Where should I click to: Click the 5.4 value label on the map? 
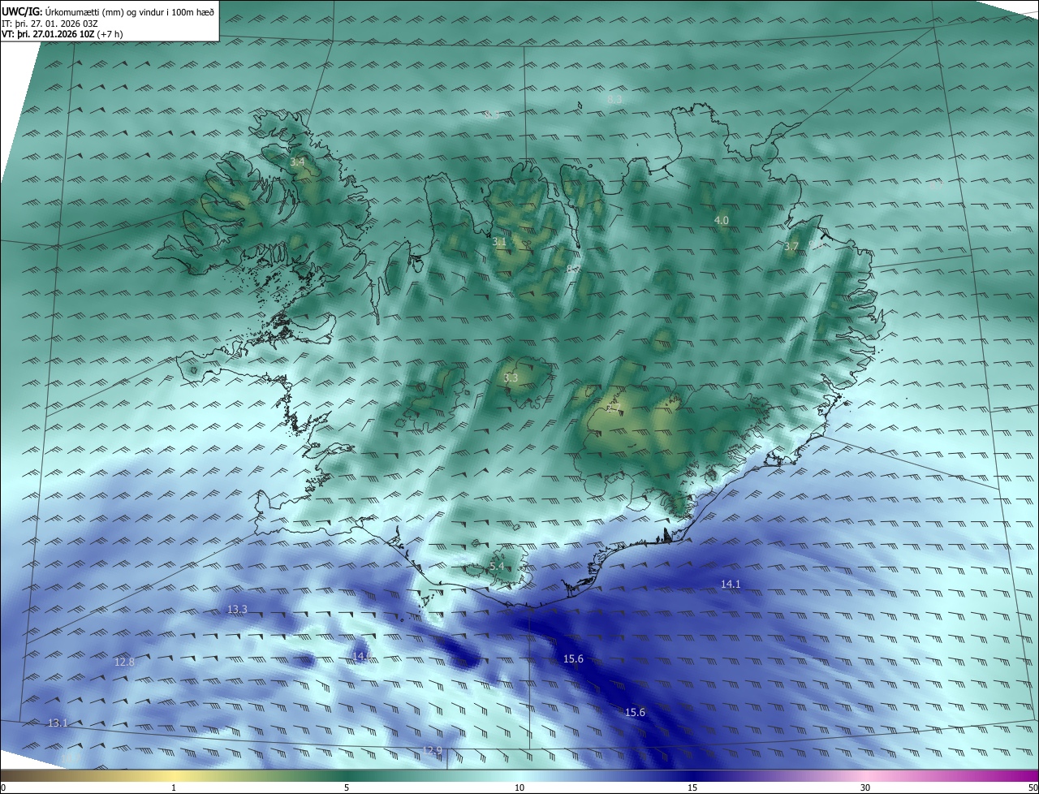(497, 567)
